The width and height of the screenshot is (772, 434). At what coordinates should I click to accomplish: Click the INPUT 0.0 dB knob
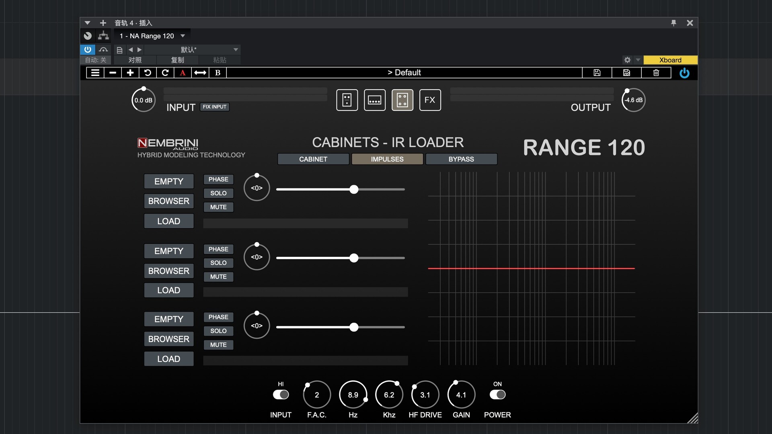[x=144, y=100]
